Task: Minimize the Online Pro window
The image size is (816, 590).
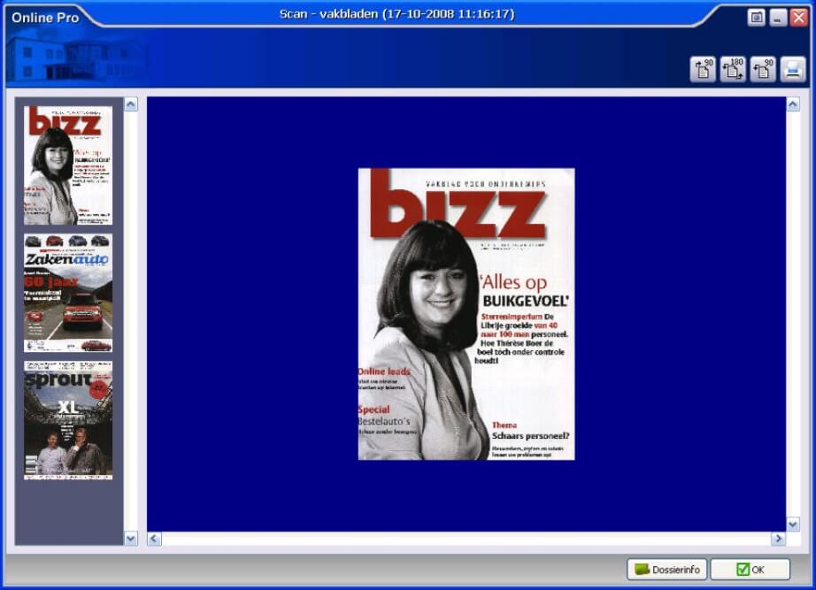Action: pos(778,18)
